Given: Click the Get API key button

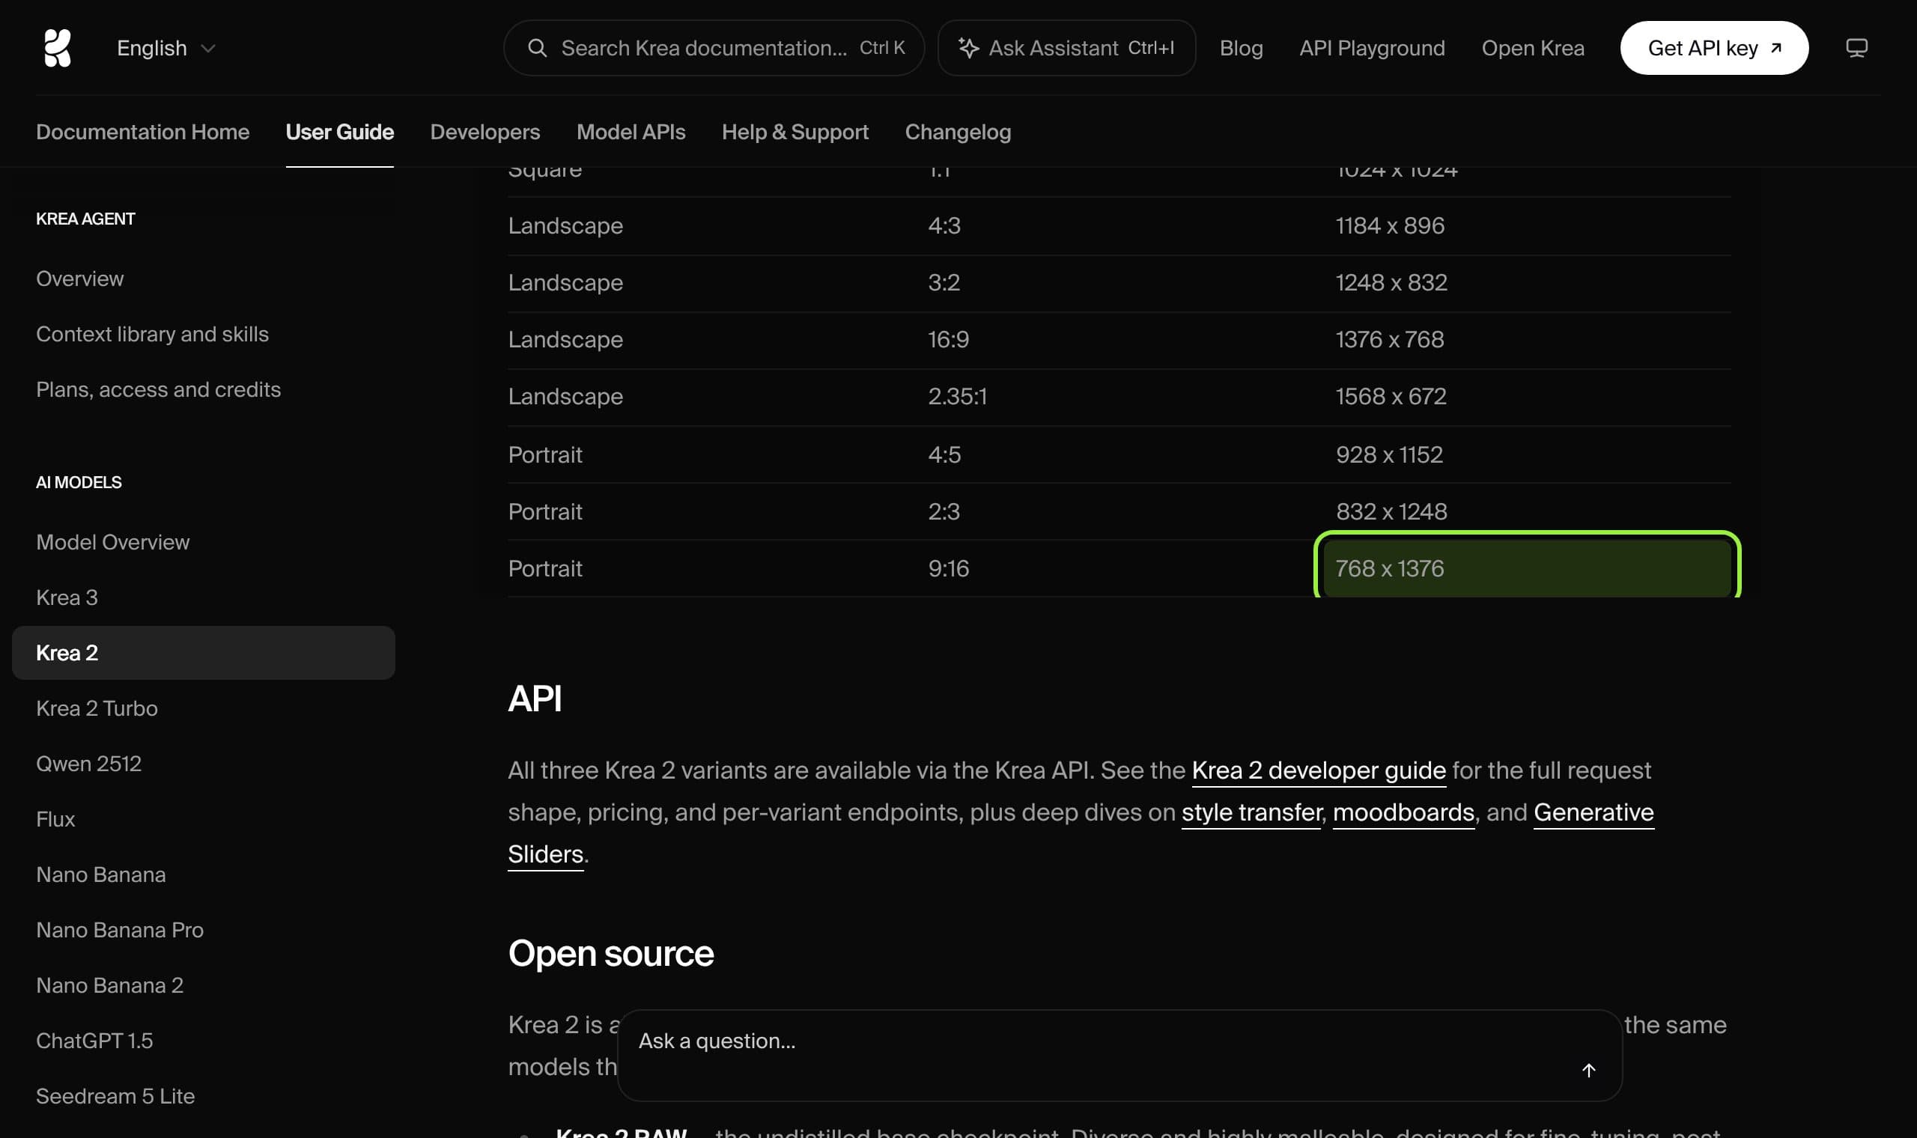Looking at the screenshot, I should [x=1714, y=49].
